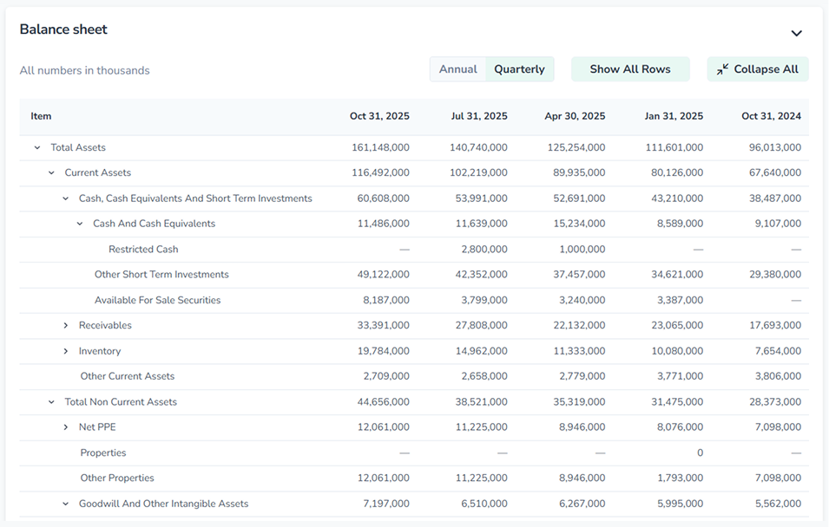
Task: Expand the Net PPE row
Action: point(66,427)
